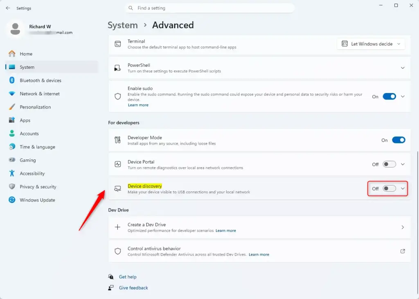
Task: Open Personalization settings page
Action: pyautogui.click(x=52, y=107)
